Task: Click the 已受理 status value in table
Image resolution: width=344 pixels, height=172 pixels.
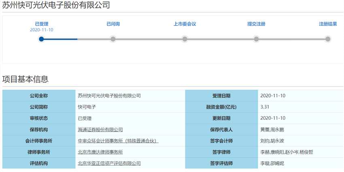Action: pos(85,119)
